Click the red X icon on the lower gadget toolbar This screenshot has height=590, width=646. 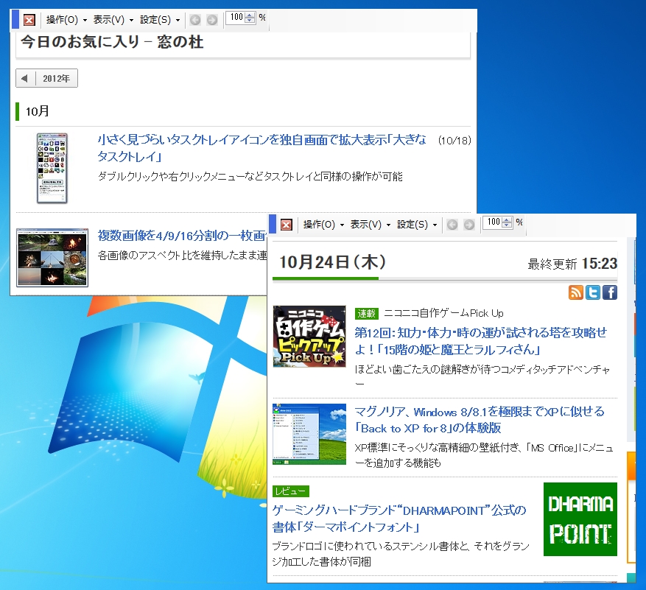coord(286,225)
